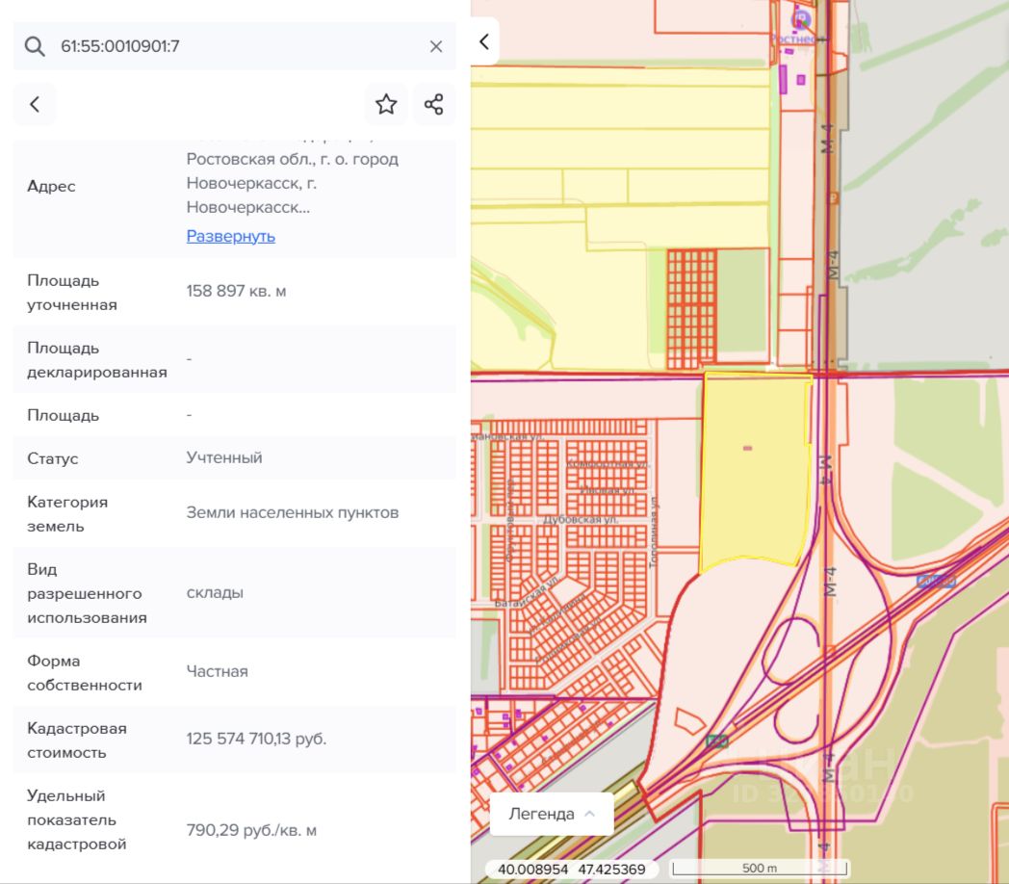The height and width of the screenshot is (884, 1009).
Task: Click the blue route badge on highway
Action: [935, 581]
